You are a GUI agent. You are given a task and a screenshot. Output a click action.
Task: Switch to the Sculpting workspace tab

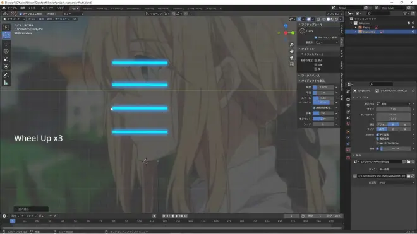coord(101,8)
